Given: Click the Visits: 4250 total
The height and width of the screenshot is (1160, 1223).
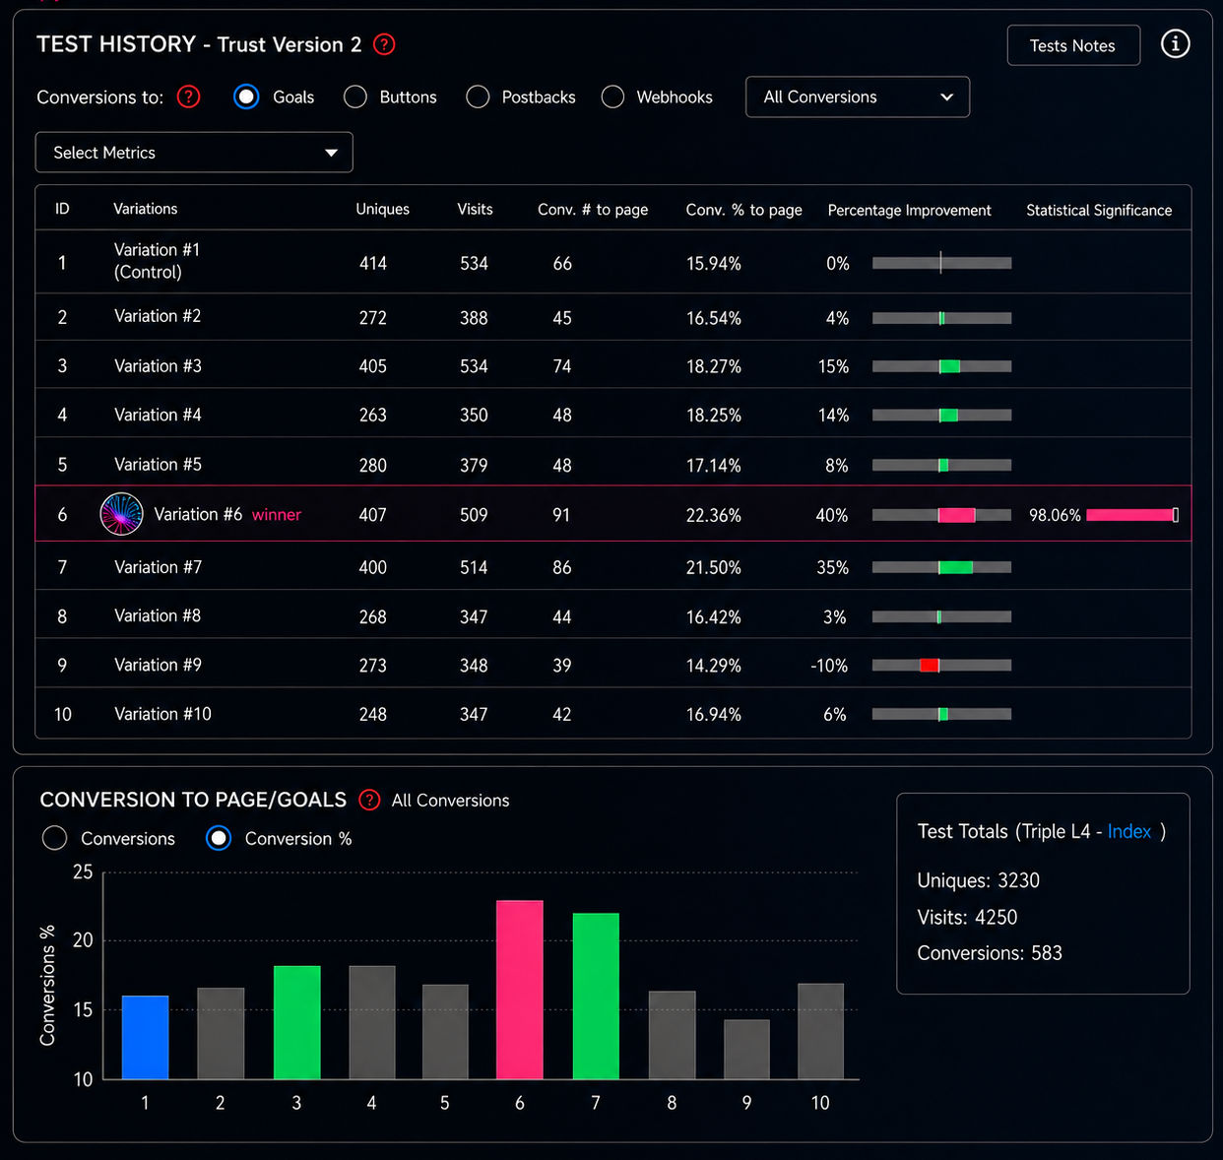Looking at the screenshot, I should coord(967,917).
